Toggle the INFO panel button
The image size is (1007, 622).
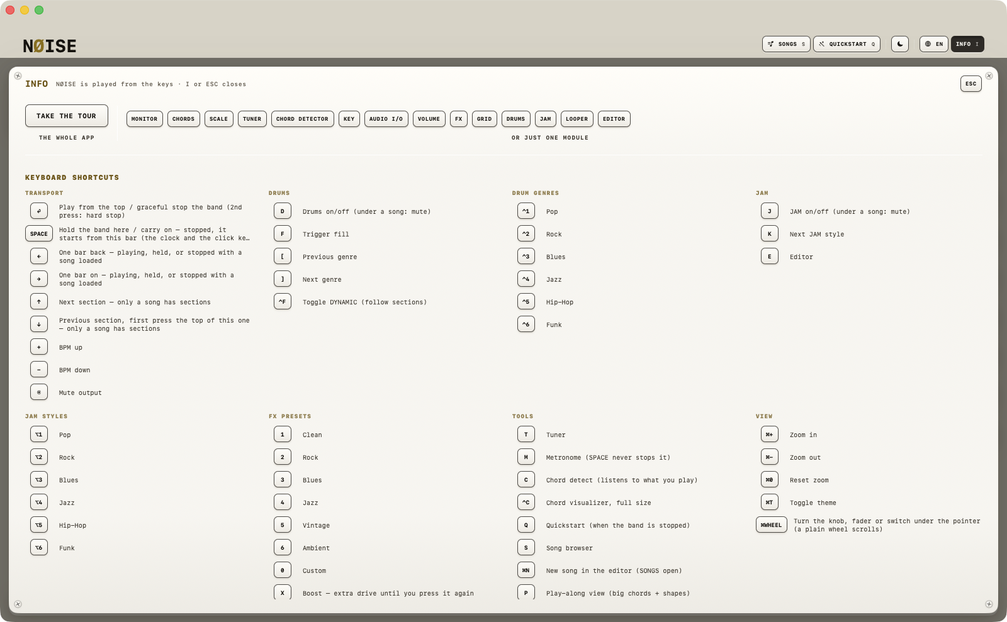[967, 44]
